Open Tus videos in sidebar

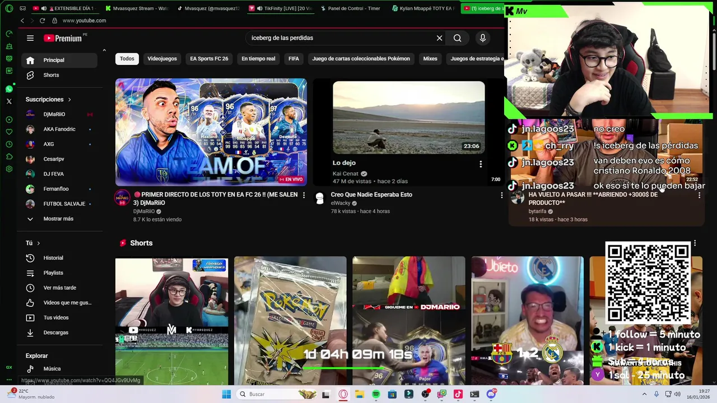point(59,318)
